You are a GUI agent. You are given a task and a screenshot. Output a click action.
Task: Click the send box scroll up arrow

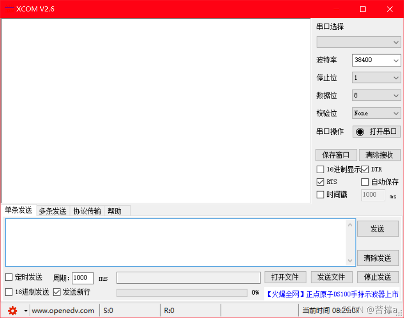[x=350, y=225]
